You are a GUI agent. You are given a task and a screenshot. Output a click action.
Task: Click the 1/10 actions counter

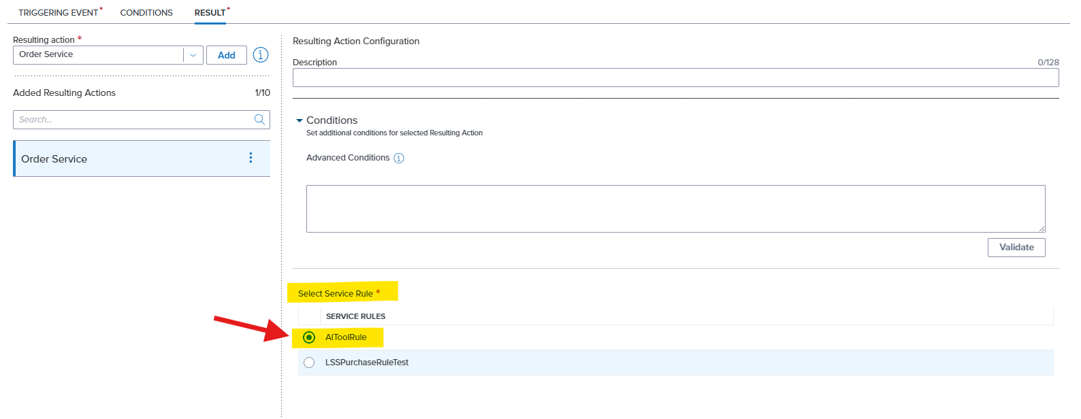[263, 93]
